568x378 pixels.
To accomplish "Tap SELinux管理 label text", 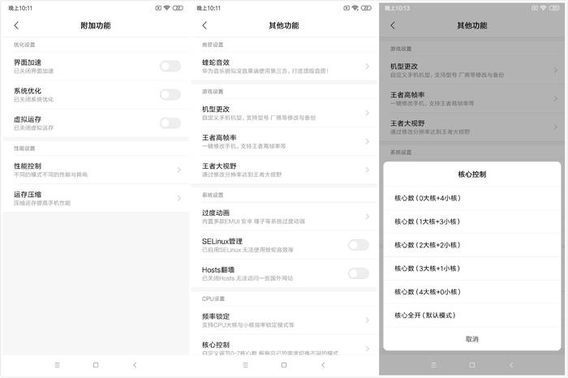I will click(222, 241).
